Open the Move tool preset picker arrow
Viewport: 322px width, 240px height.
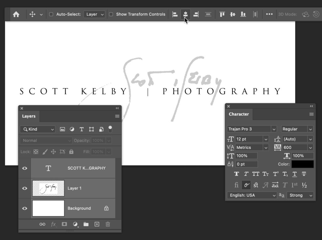pyautogui.click(x=41, y=14)
